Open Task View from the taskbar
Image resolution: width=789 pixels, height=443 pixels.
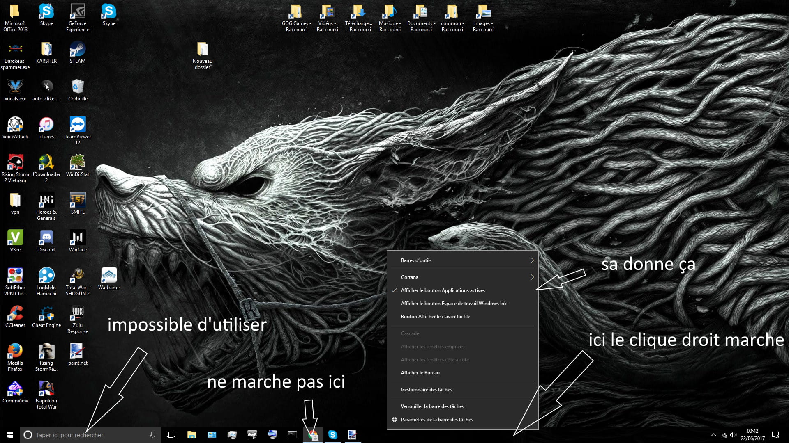pyautogui.click(x=171, y=435)
